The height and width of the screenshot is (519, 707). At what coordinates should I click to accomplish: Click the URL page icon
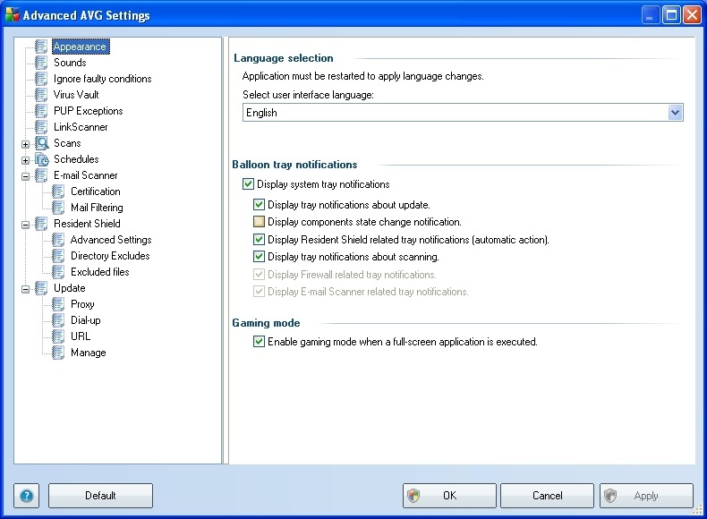[x=57, y=336]
